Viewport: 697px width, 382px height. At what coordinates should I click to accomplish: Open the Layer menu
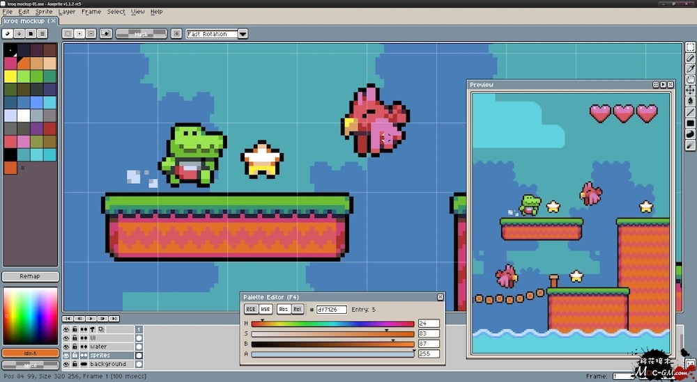pyautogui.click(x=67, y=12)
